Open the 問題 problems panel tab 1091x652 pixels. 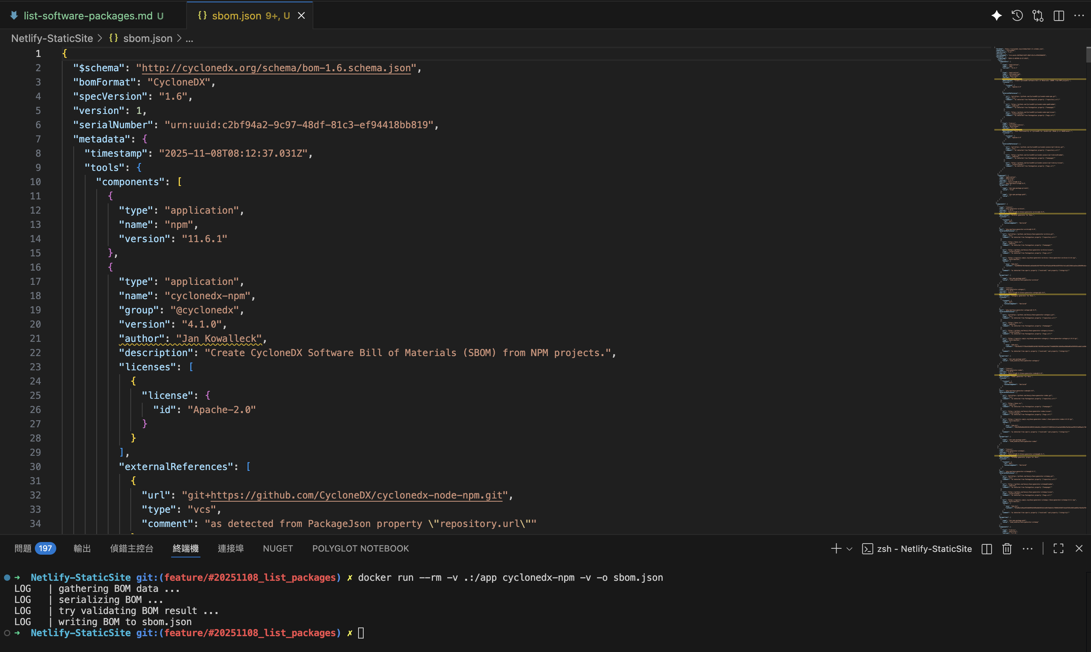tap(23, 548)
